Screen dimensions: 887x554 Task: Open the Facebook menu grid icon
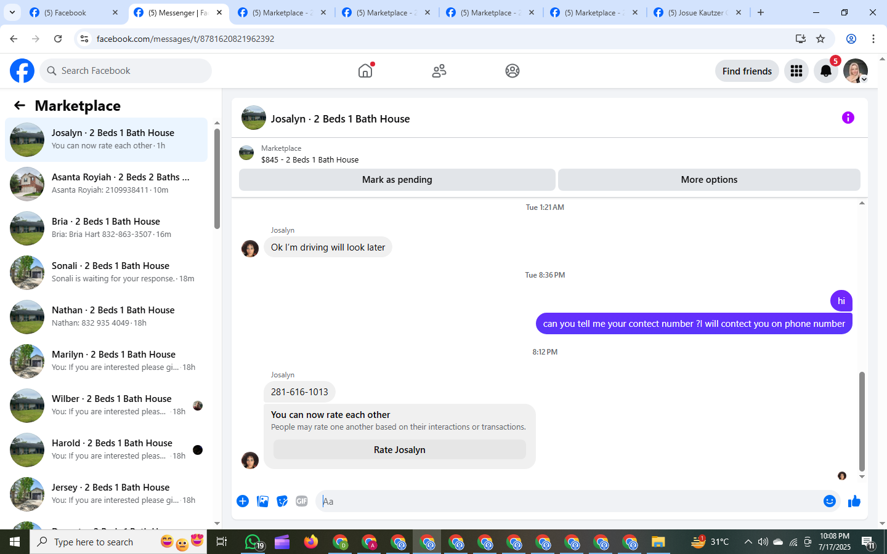[x=796, y=71]
